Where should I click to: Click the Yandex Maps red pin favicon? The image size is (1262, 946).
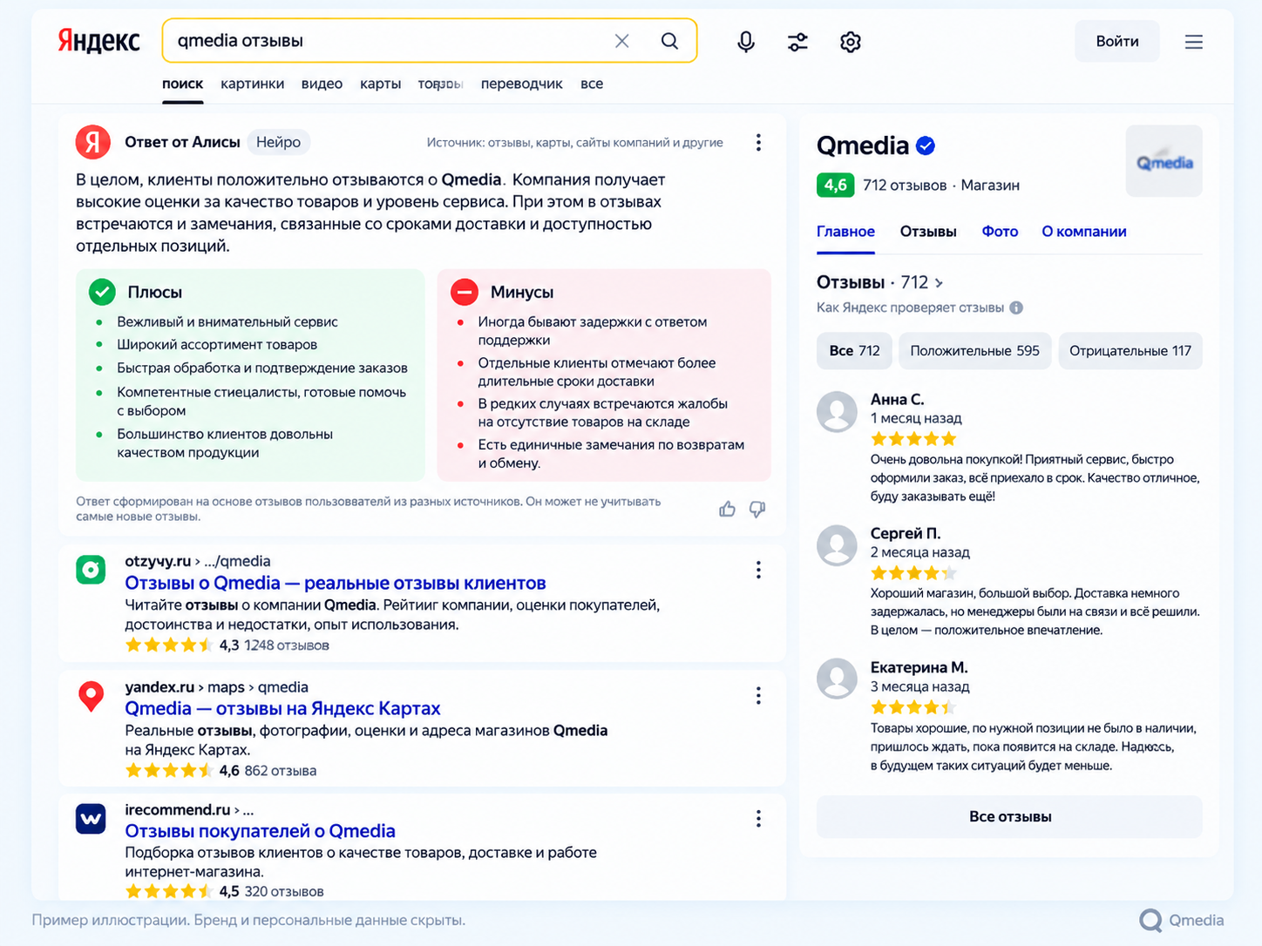pos(91,695)
